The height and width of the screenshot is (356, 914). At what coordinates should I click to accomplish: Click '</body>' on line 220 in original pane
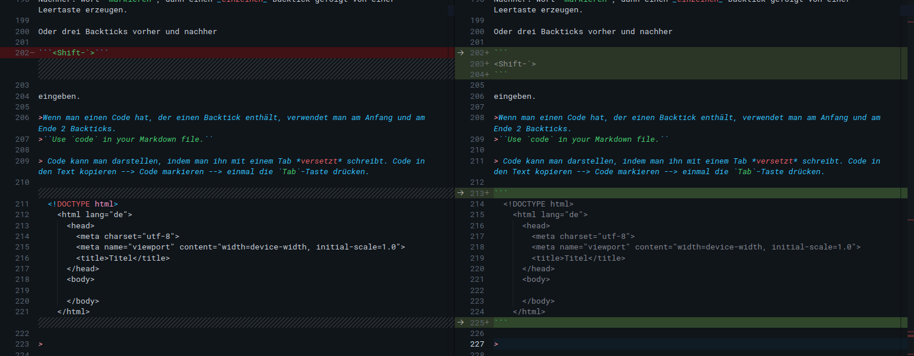pos(83,301)
